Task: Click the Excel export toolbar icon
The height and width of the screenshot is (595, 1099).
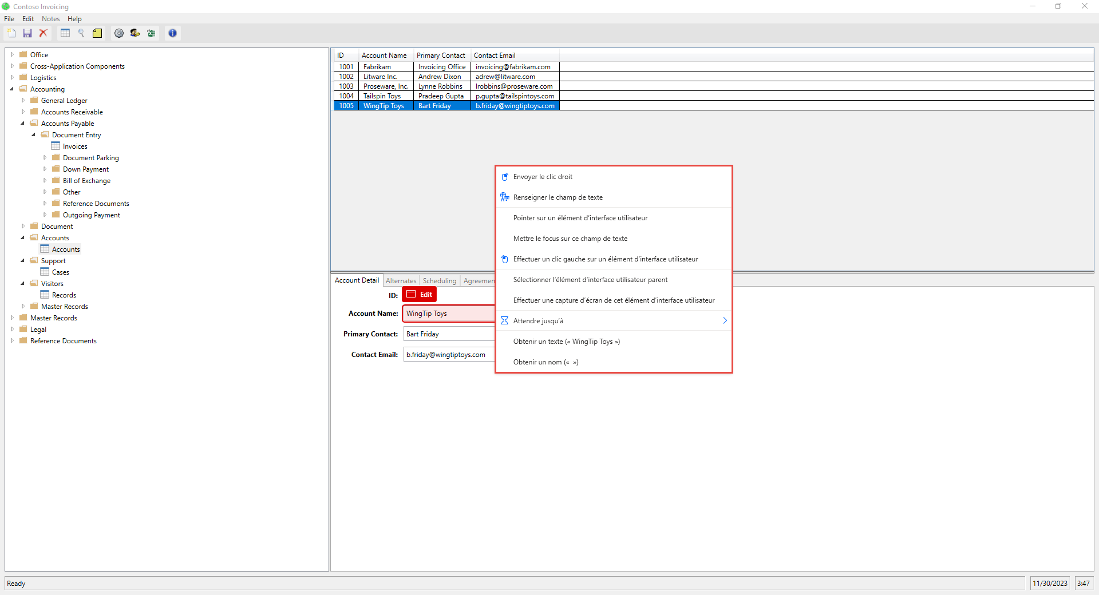Action: click(151, 33)
